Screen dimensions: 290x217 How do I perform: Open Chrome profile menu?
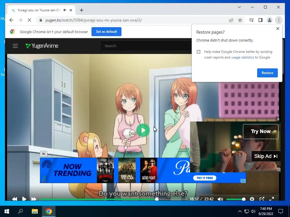click(270, 20)
